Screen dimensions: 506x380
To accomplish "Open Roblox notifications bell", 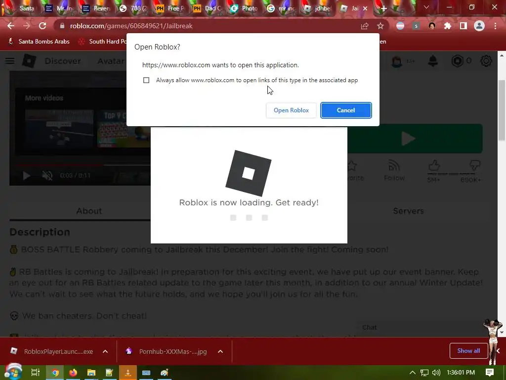I will pyautogui.click(x=433, y=61).
